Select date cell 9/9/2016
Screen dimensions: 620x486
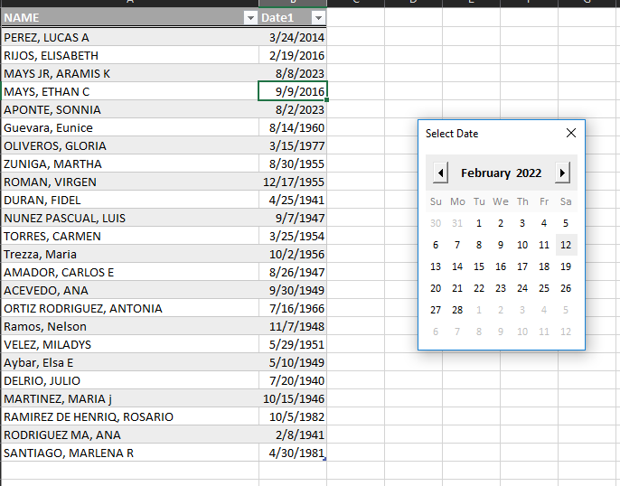[293, 91]
